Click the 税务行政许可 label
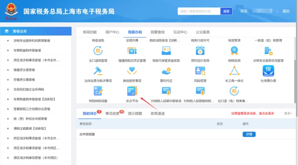 [x=200, y=41]
